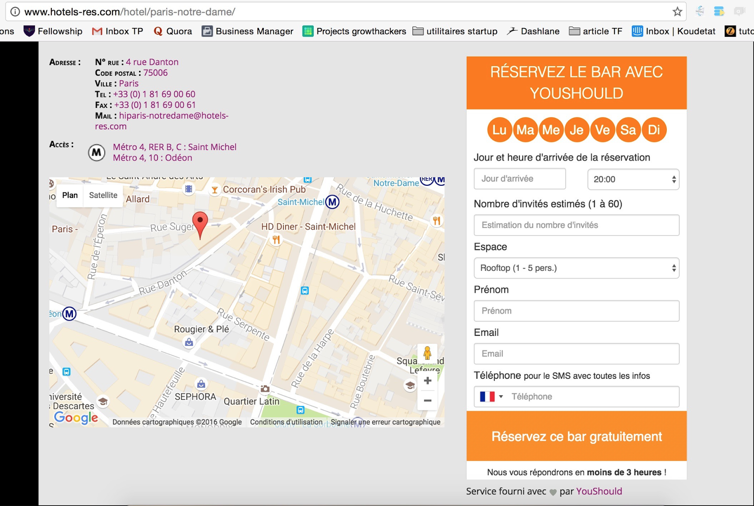The image size is (754, 506).
Task: Click the bus stop icon near Rue Saint-Séverin
Action: (x=305, y=290)
